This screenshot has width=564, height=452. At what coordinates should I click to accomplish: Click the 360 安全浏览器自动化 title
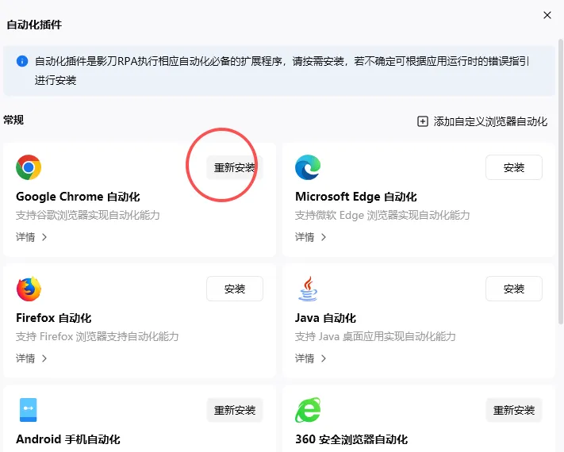pos(351,439)
